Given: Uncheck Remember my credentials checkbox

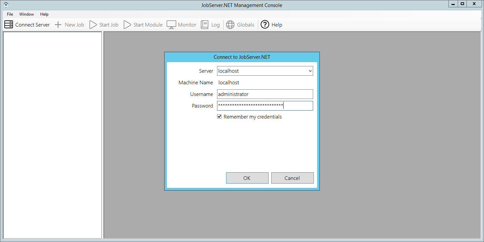Looking at the screenshot, I should (x=219, y=117).
